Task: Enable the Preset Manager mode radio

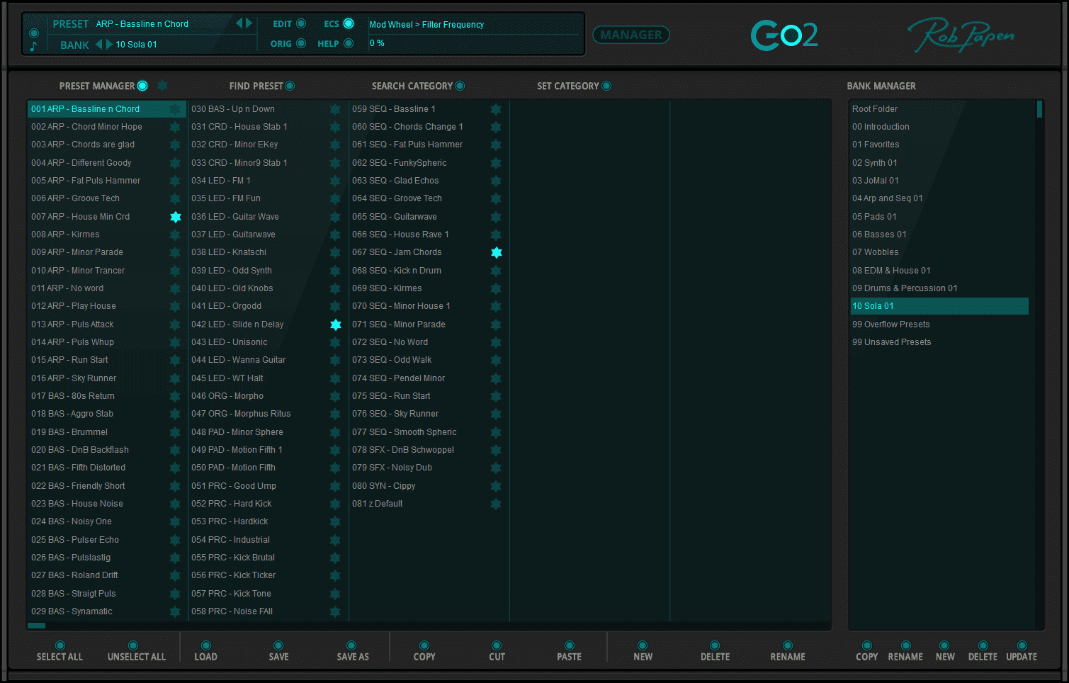Action: (x=142, y=86)
